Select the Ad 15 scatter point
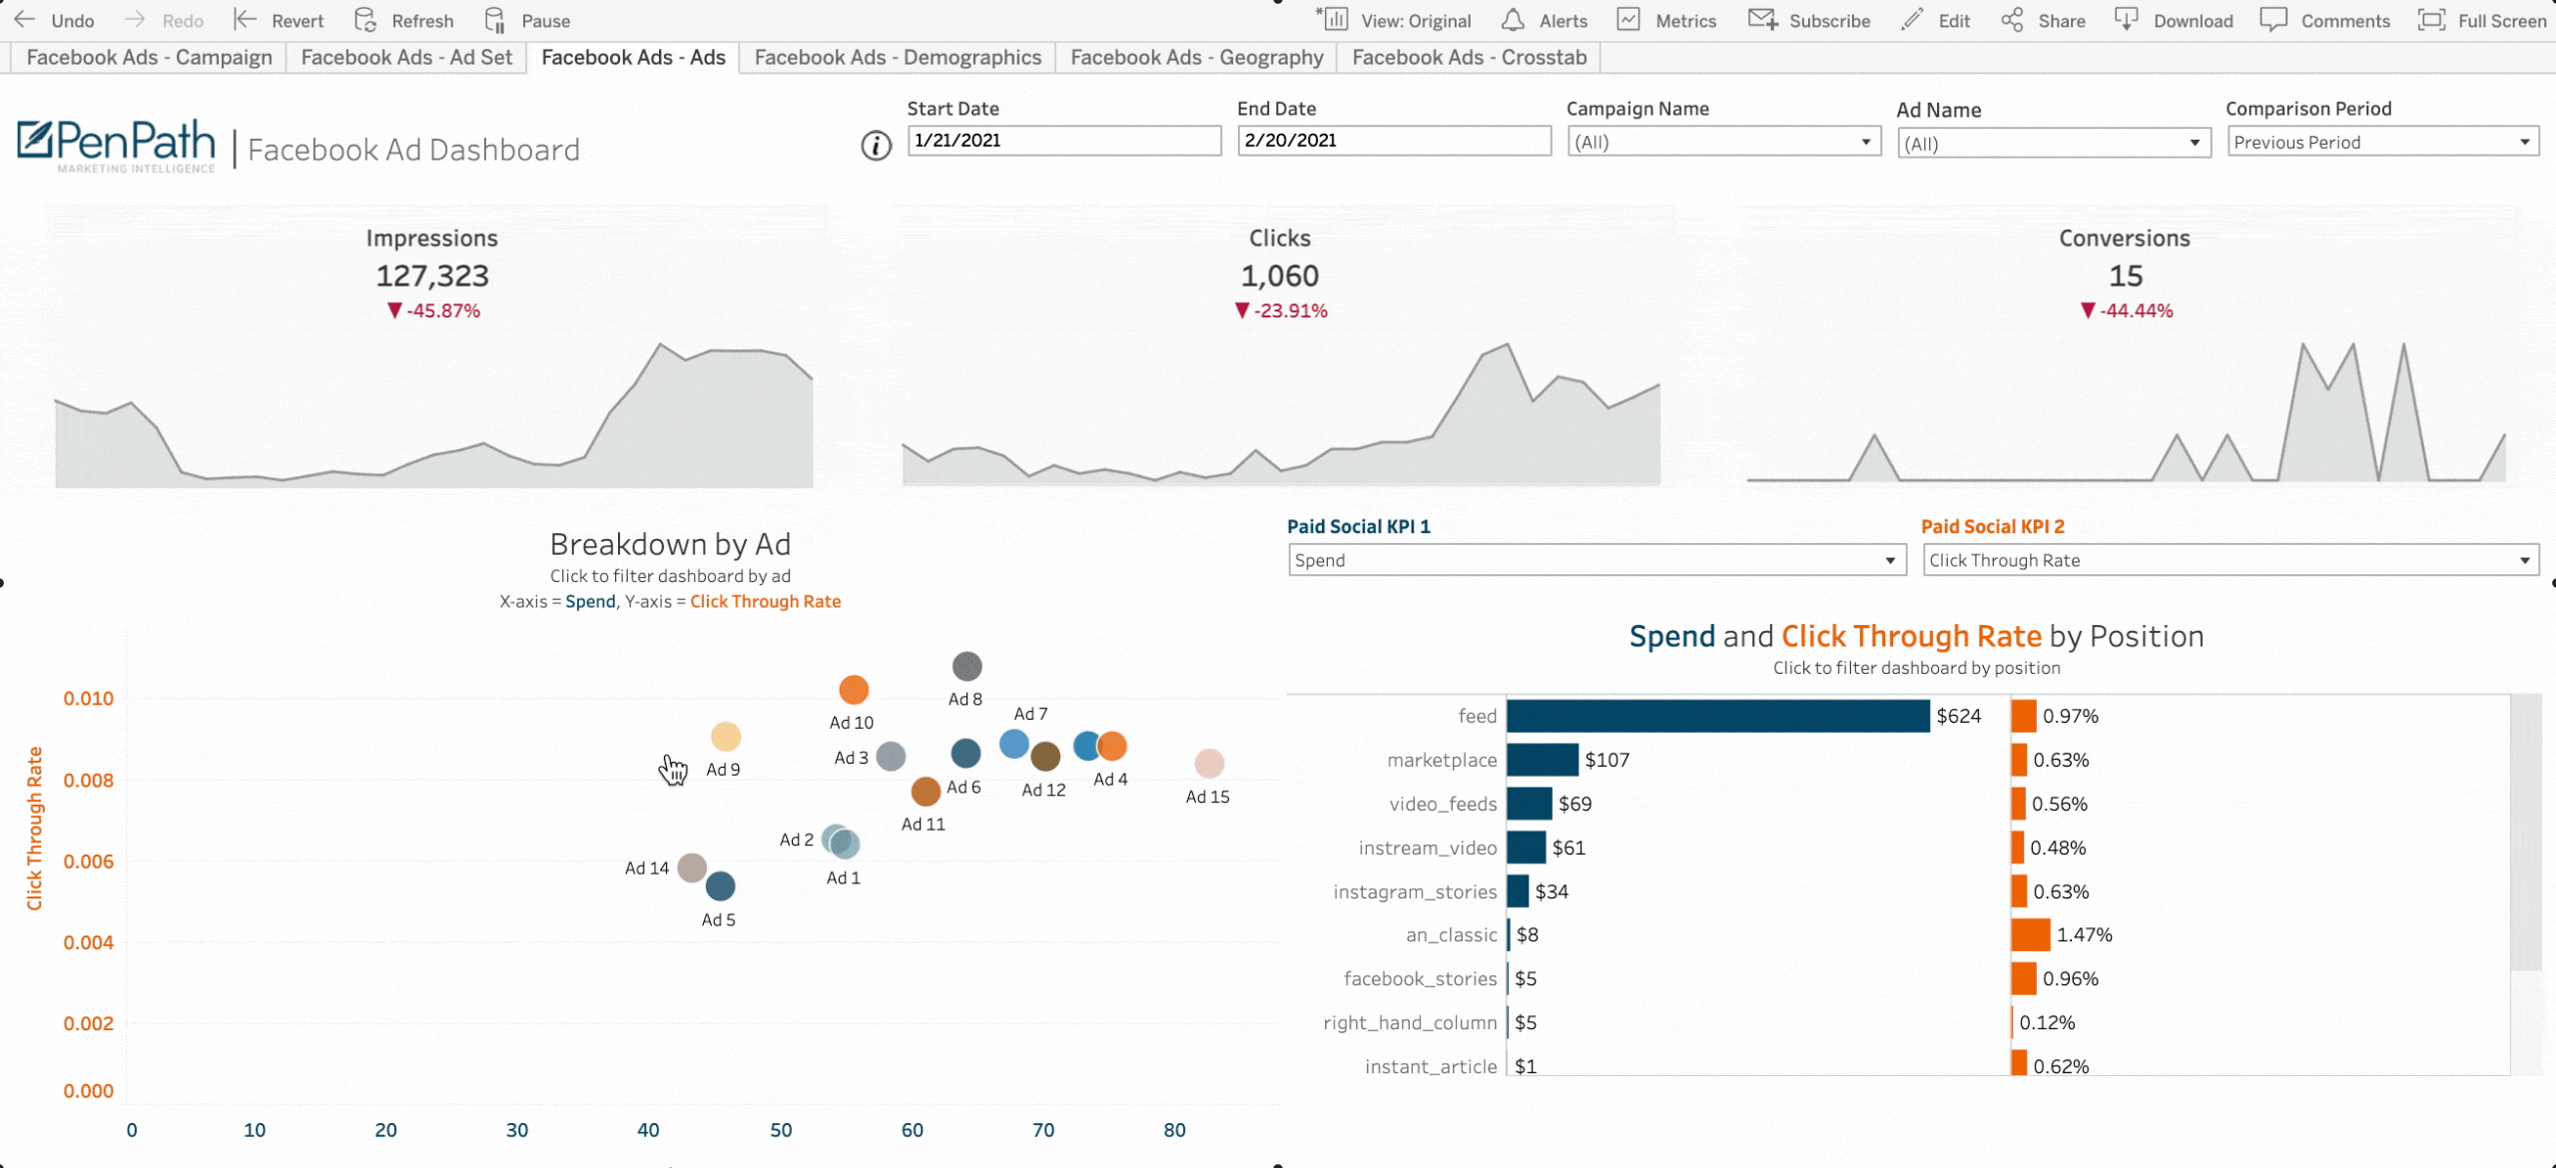This screenshot has width=2556, height=1168. click(x=1209, y=764)
